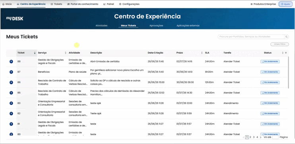Sort table by Status column arrows
The width and height of the screenshot is (295, 144).
283,53
